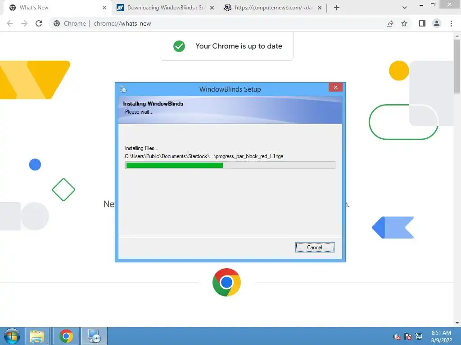Viewport: 461px width, 345px height.
Task: Click the 'Installing WindowBlinds' heading
Action: pos(153,104)
